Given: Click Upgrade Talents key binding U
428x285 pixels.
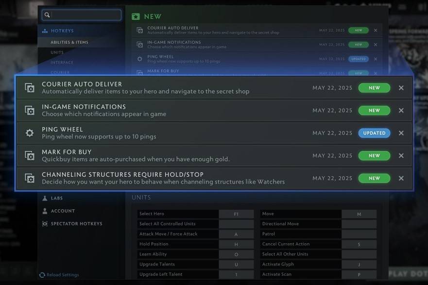Looking at the screenshot, I should (x=236, y=265).
